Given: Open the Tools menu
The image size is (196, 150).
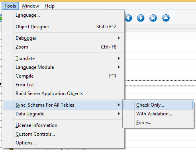Looking at the screenshot, I should [10, 6].
